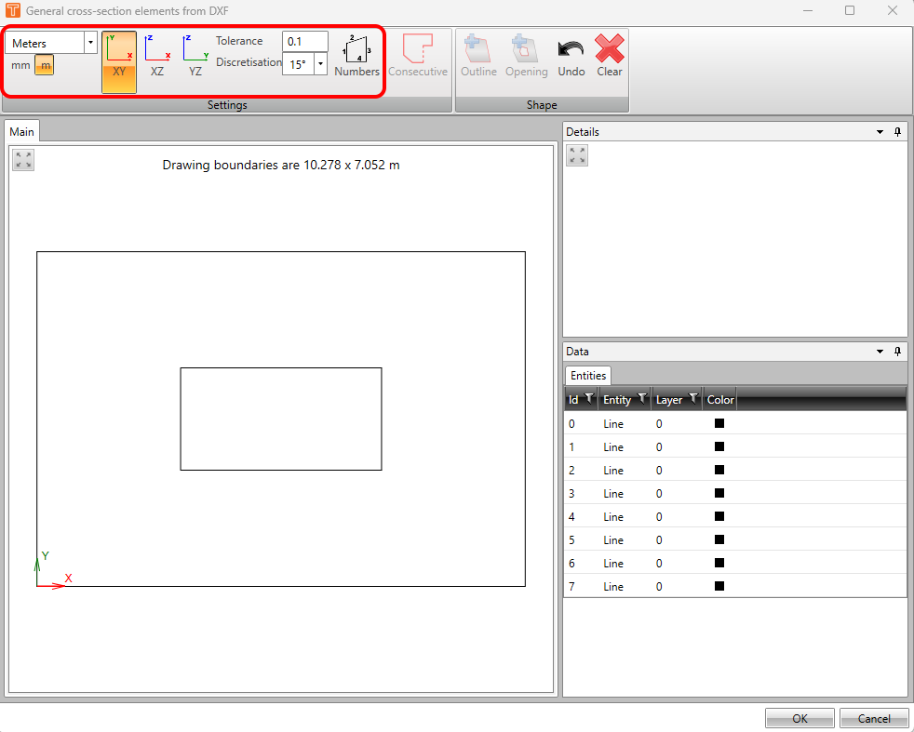Open the Meters units dropdown
The image size is (914, 732).
click(90, 43)
